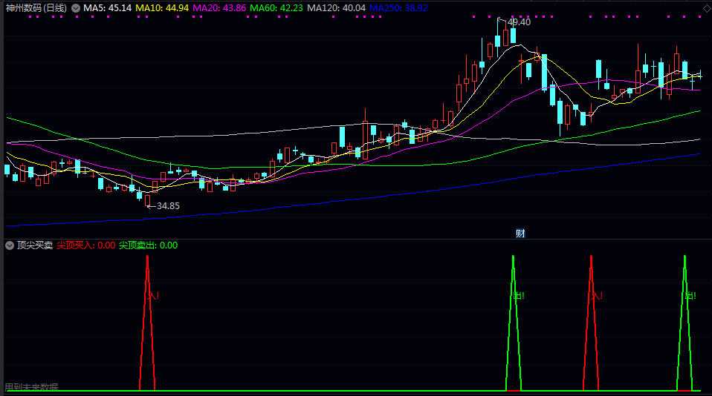Expand the 顶尖买卖 indicator dropdown arrow
712x396 pixels.
point(10,245)
